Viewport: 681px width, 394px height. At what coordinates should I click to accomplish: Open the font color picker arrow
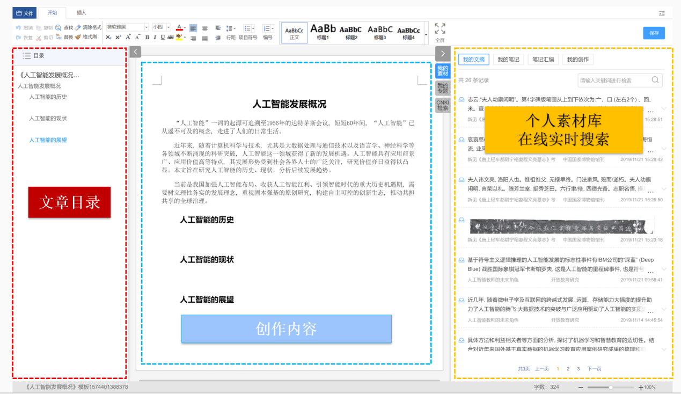185,27
